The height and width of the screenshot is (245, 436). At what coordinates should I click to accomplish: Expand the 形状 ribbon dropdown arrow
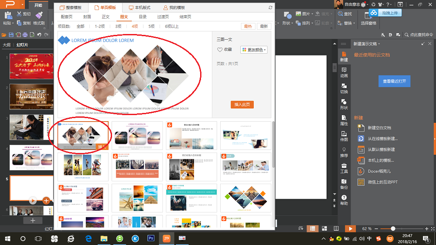click(292, 24)
